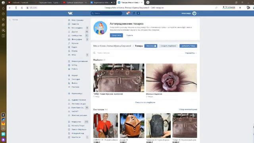The image size is (254, 143).
Task: Open the reviews badge in address bar
Action: click(229, 7)
